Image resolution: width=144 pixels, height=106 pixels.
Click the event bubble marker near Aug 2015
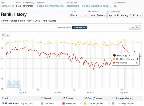[x=122, y=90]
